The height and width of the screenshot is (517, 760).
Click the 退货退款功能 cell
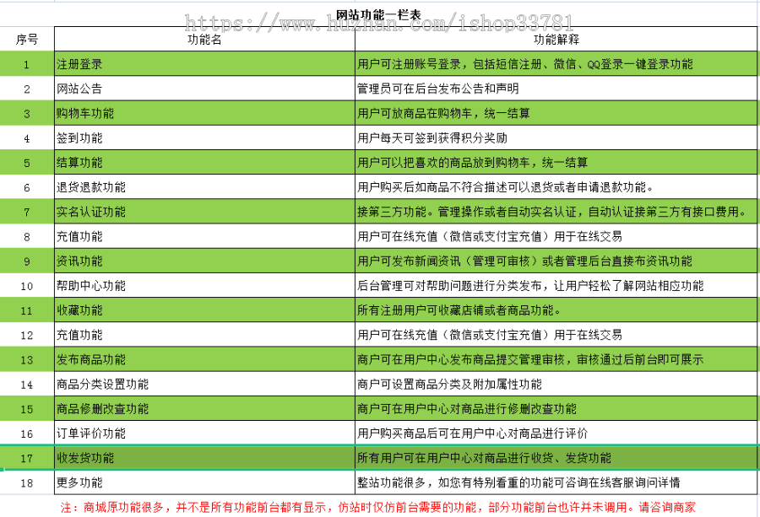(x=204, y=187)
